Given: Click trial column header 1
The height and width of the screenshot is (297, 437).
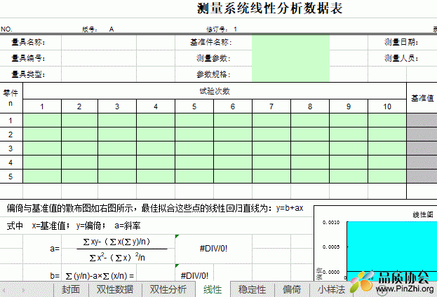Looking at the screenshot, I should coord(42,106).
